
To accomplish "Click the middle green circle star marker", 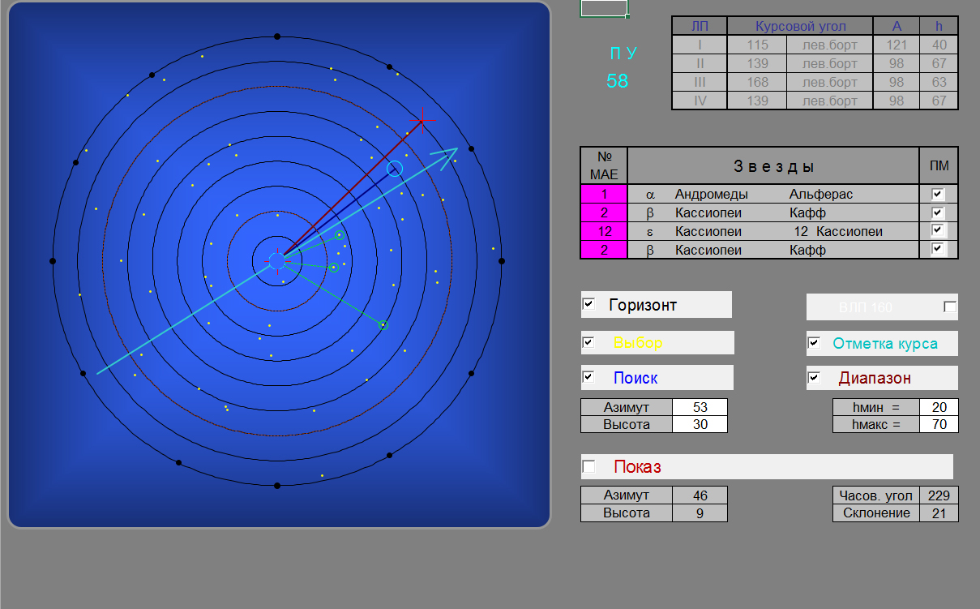I will (333, 267).
